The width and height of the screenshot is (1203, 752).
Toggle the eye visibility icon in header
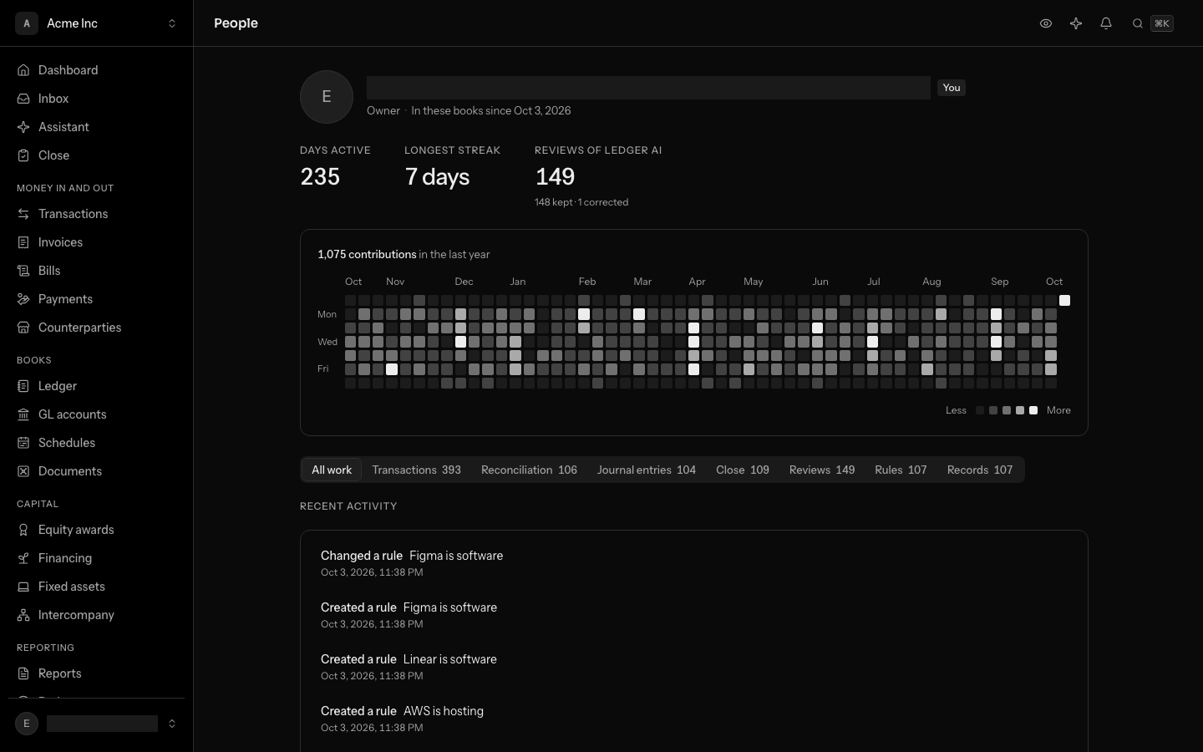(1046, 23)
